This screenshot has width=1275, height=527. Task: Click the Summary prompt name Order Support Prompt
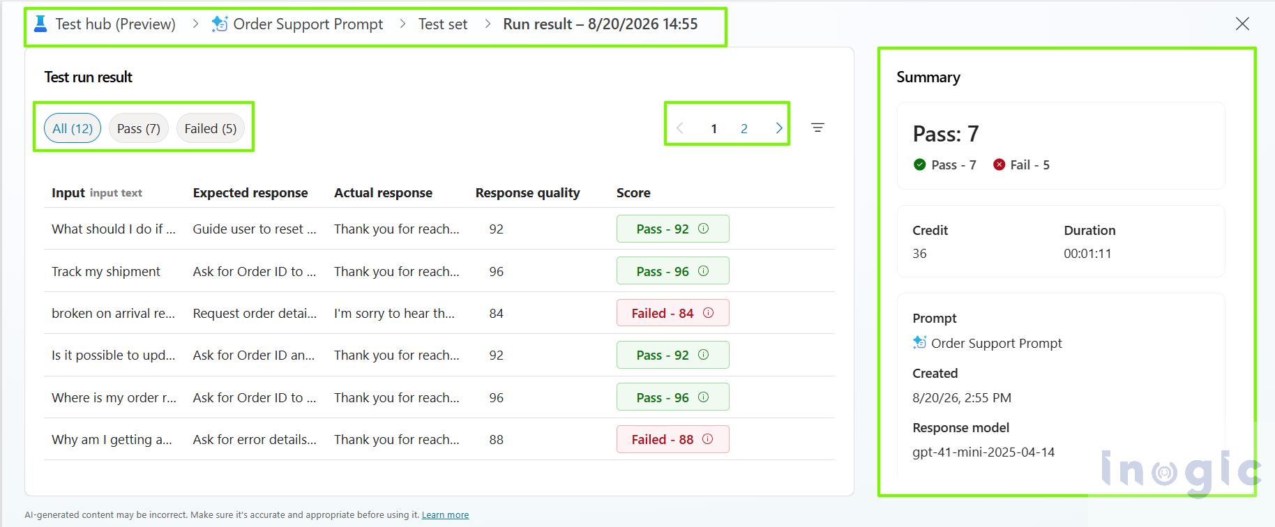click(x=997, y=343)
